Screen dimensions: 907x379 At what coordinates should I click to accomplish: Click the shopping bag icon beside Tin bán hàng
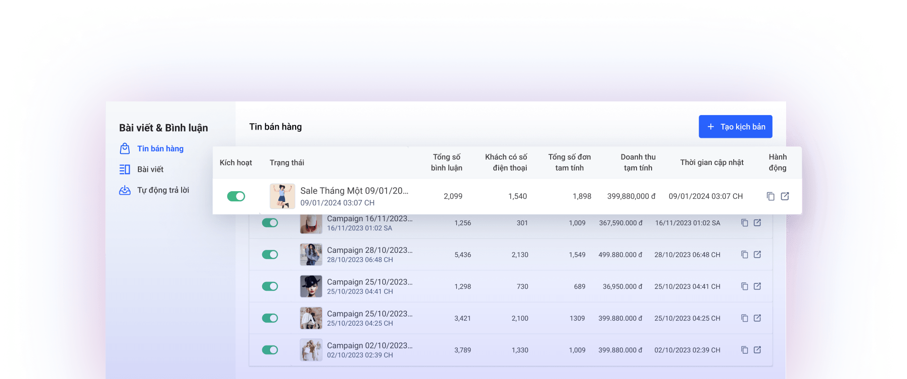125,148
